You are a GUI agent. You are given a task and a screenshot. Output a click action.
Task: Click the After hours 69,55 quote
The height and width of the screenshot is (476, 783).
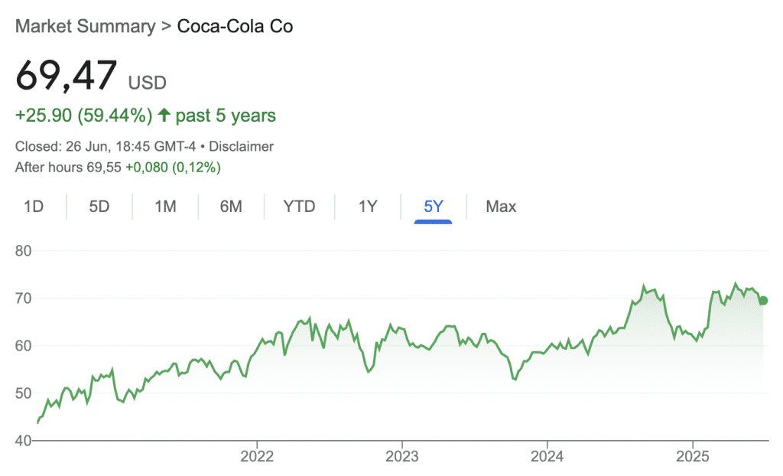[67, 167]
